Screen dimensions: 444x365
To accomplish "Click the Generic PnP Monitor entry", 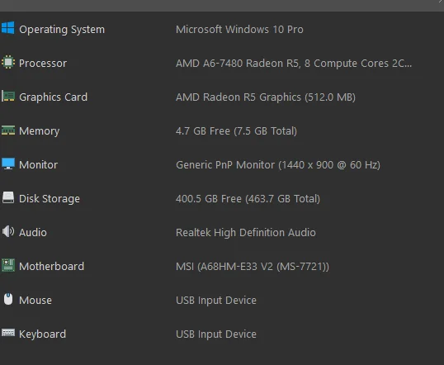I will click(278, 164).
